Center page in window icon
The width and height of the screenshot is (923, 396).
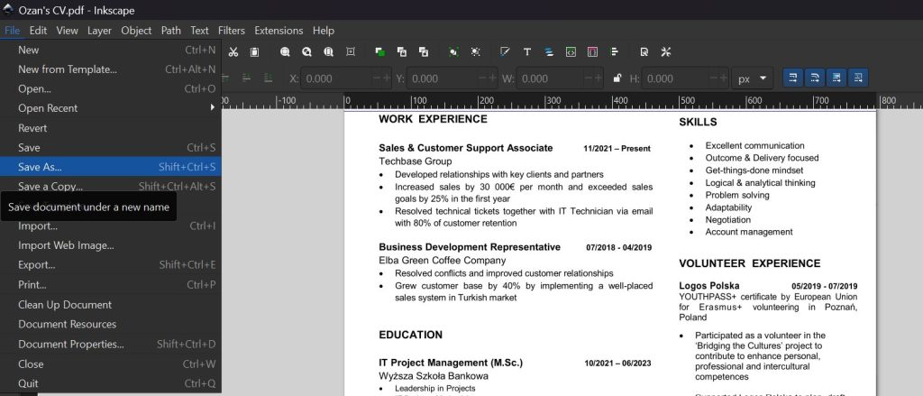tap(351, 51)
